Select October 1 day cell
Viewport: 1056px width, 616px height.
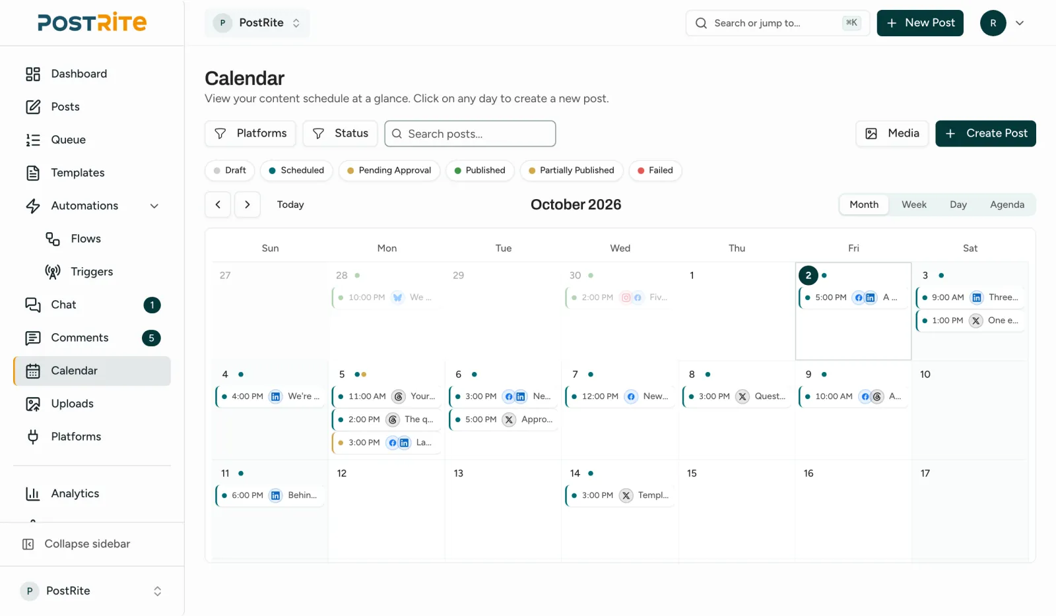tap(737, 311)
